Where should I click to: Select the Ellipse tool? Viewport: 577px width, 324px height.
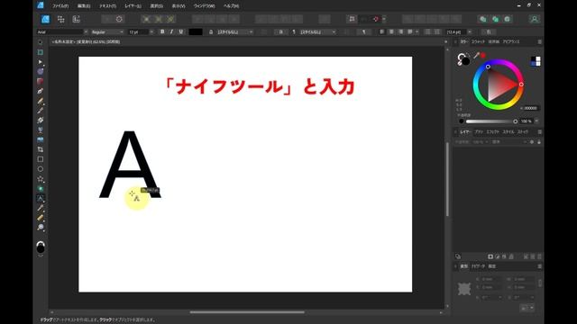(40, 169)
